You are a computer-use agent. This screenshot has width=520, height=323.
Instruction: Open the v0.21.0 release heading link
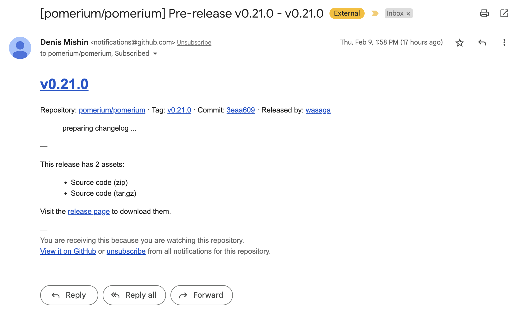(64, 84)
